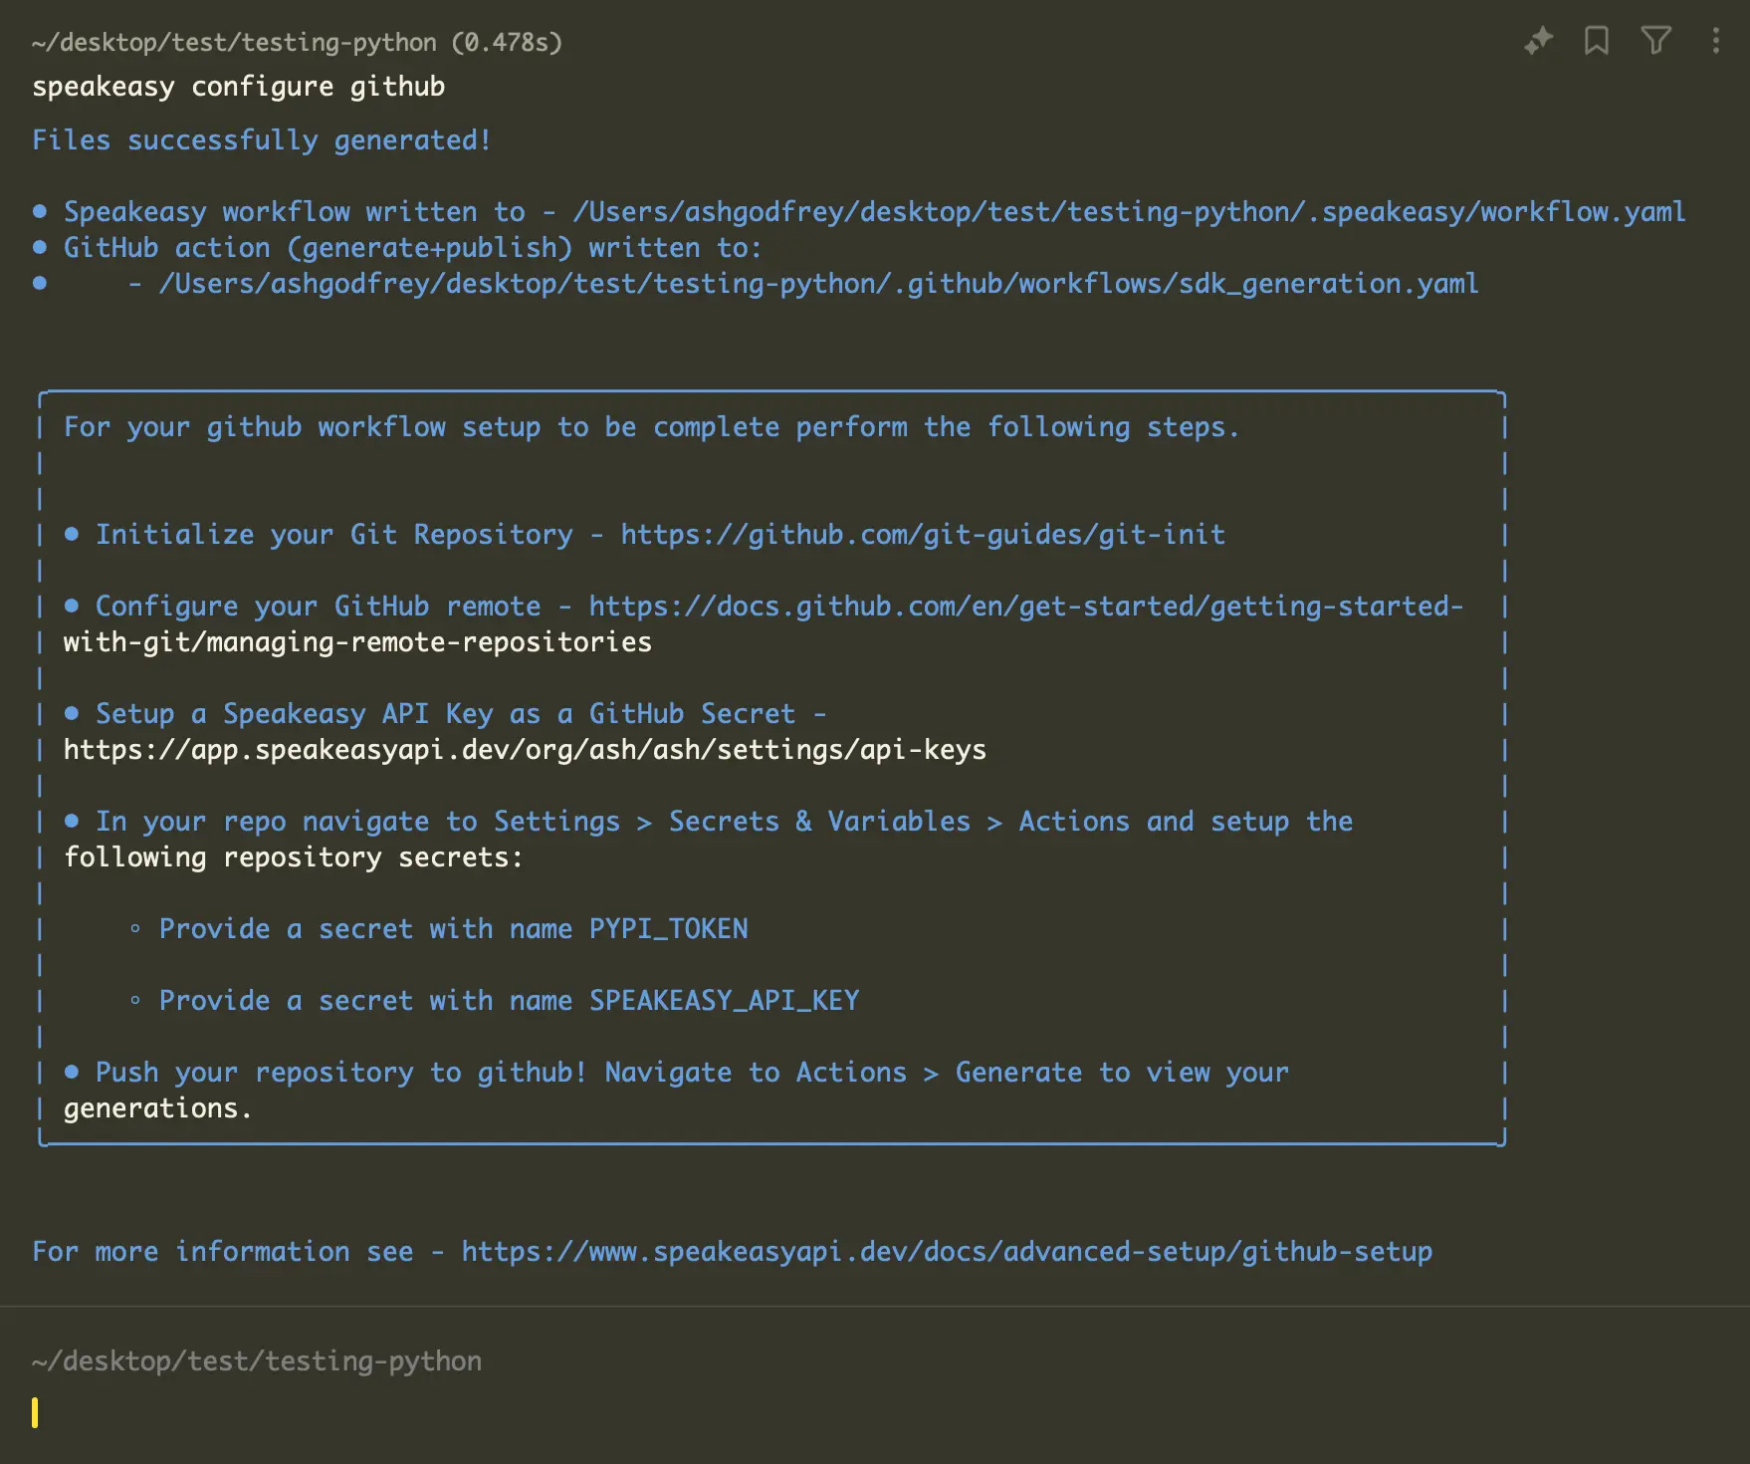Viewport: 1750px width, 1464px height.
Task: Click the '~/desktop/test/testing-python (0.478s)' header
Action: [x=297, y=43]
